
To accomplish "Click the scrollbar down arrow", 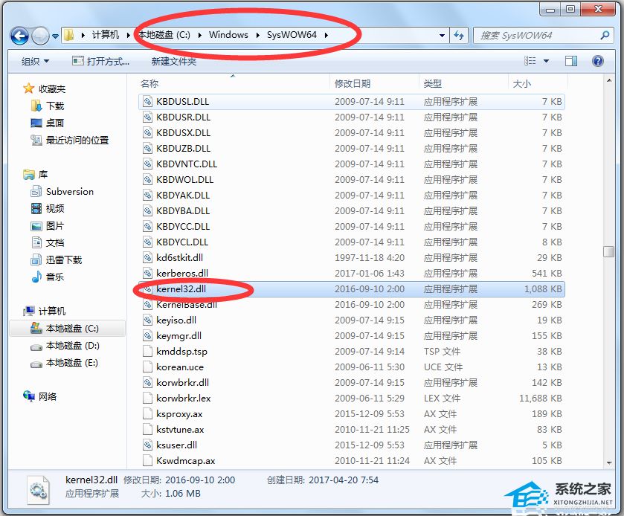I will [608, 463].
